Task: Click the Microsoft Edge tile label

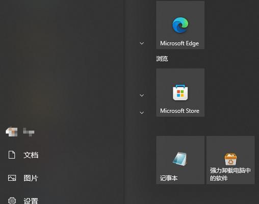Action: pyautogui.click(x=179, y=43)
